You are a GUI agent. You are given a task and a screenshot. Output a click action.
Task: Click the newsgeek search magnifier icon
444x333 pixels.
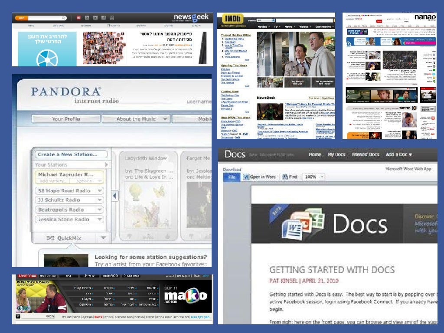tap(63, 18)
